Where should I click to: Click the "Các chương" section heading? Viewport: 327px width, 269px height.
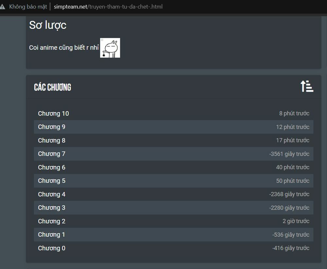click(x=52, y=87)
